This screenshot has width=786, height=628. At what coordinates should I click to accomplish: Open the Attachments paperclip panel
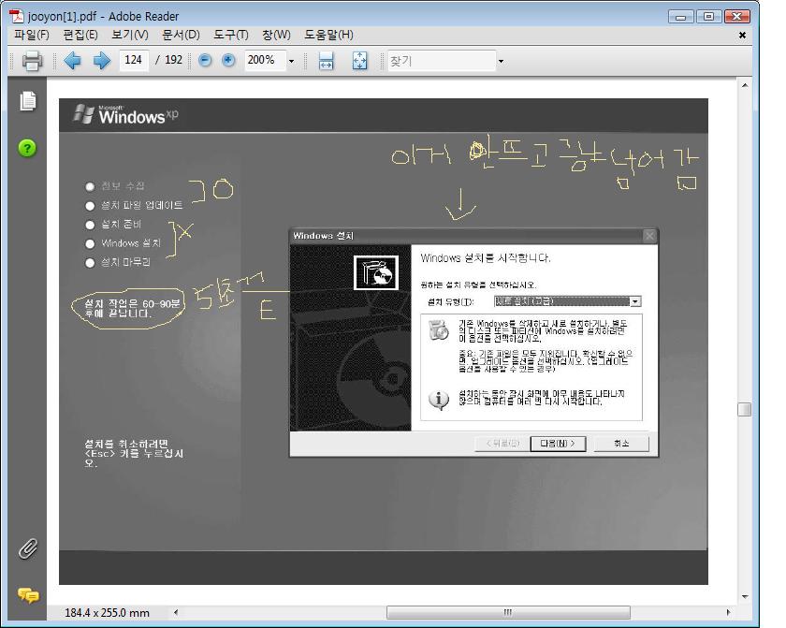pyautogui.click(x=28, y=548)
